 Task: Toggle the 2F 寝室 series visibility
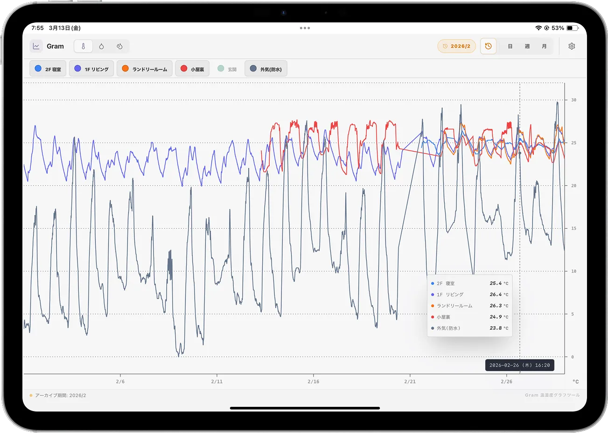click(48, 69)
